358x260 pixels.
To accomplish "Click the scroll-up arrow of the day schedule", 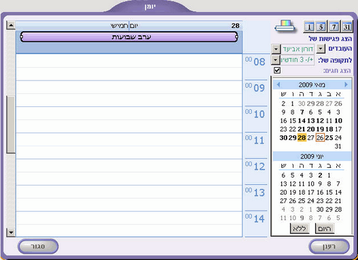I will [11, 25].
